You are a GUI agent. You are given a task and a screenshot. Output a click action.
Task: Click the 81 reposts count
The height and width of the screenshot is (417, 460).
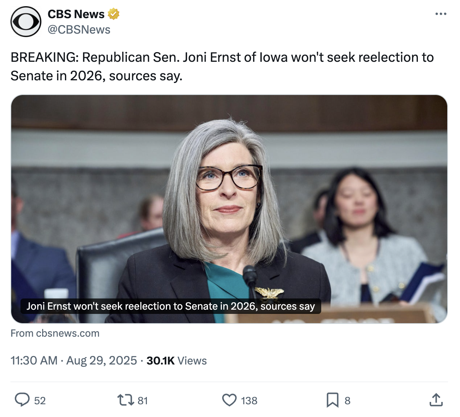[143, 401]
